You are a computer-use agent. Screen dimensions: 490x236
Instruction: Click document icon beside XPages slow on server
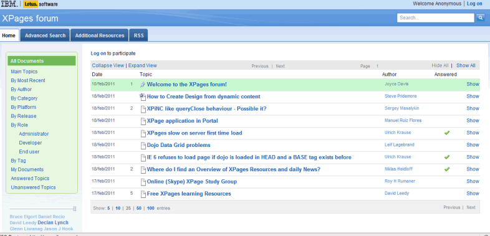[143, 133]
